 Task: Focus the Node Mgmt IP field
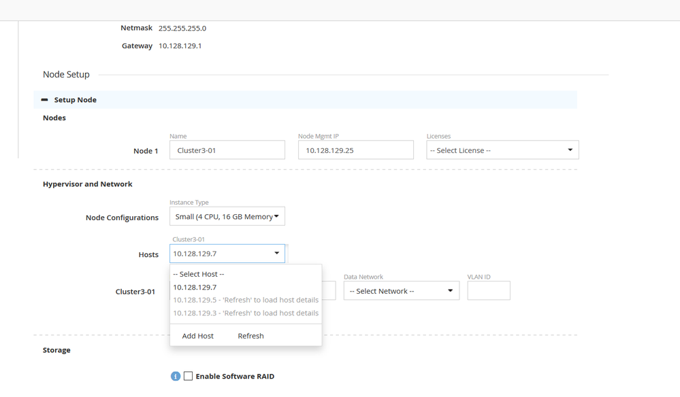(355, 150)
